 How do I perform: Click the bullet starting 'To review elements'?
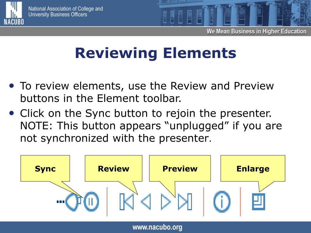click(x=147, y=92)
